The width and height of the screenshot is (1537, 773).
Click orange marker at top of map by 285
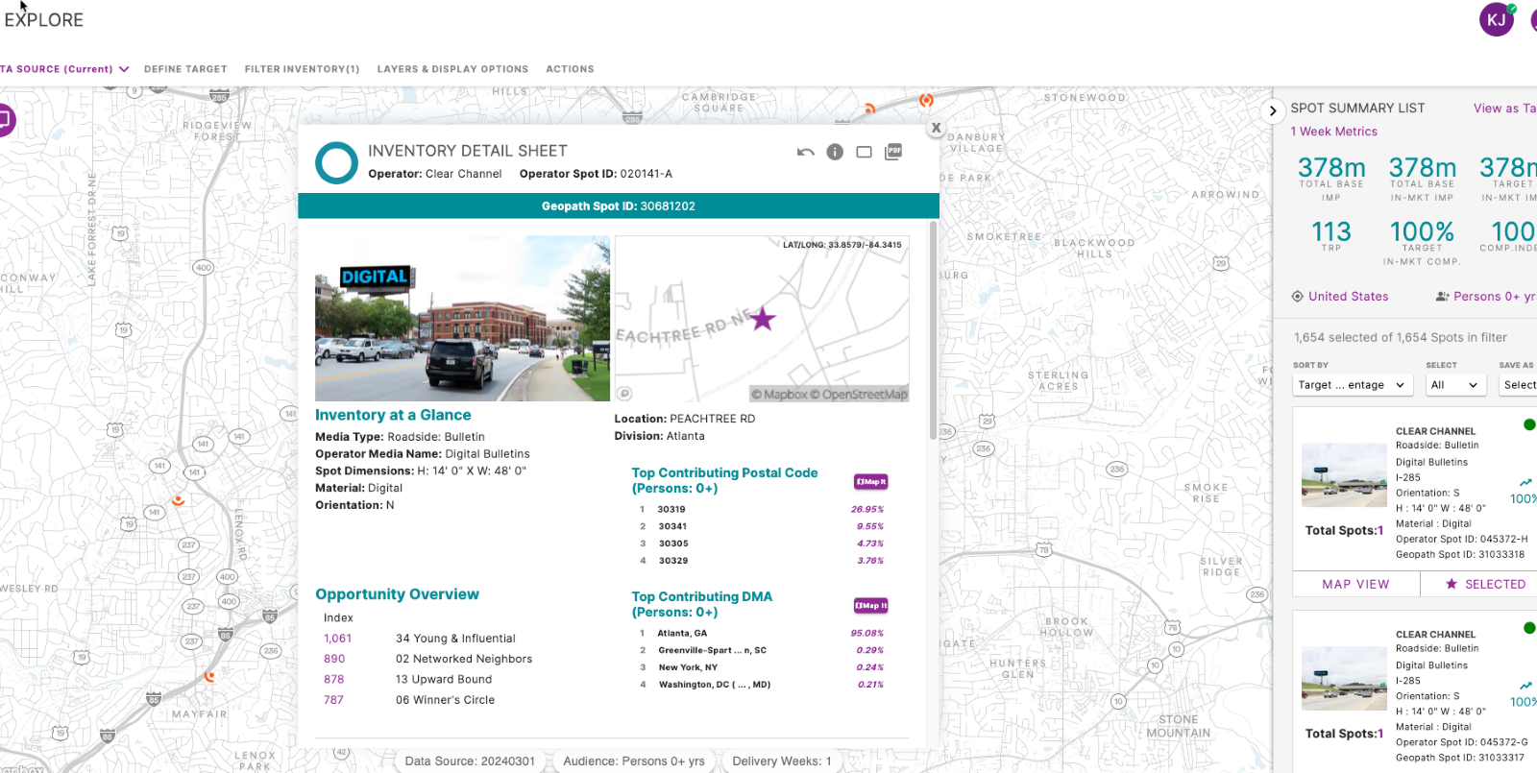coord(926,100)
